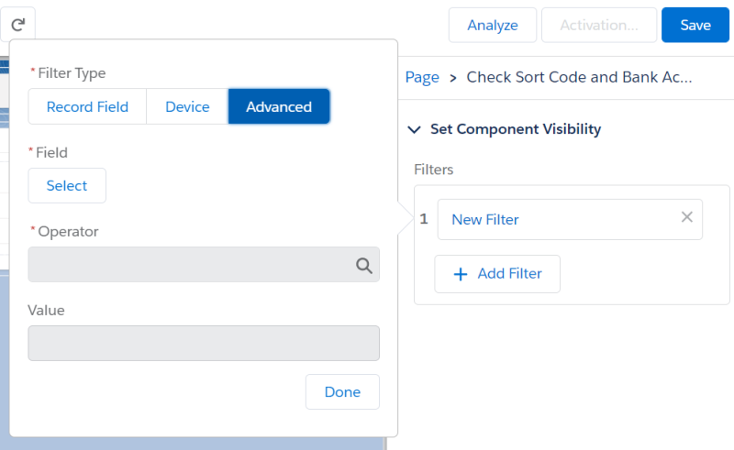Click the Done button
734x450 pixels.
pyautogui.click(x=342, y=392)
